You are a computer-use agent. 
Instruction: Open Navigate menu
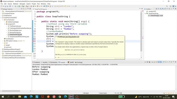click(22, 4)
